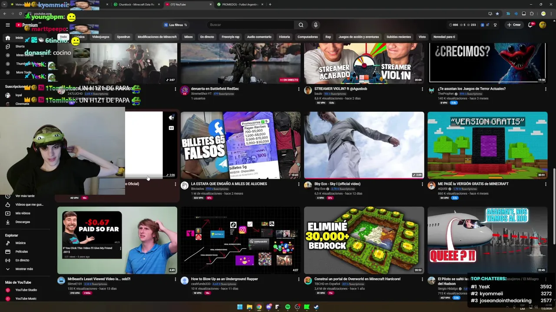
Task: Open options for How to Blow Up video
Action: tap(298, 279)
